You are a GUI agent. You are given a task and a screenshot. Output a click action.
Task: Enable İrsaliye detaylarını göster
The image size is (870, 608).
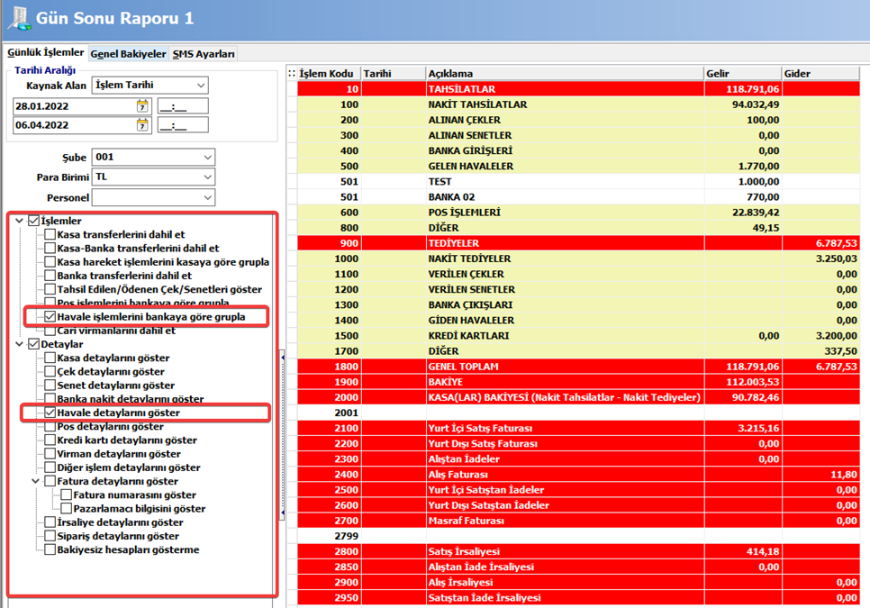50,522
